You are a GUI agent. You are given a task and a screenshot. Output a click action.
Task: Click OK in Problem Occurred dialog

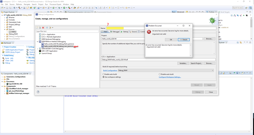coord(171,40)
